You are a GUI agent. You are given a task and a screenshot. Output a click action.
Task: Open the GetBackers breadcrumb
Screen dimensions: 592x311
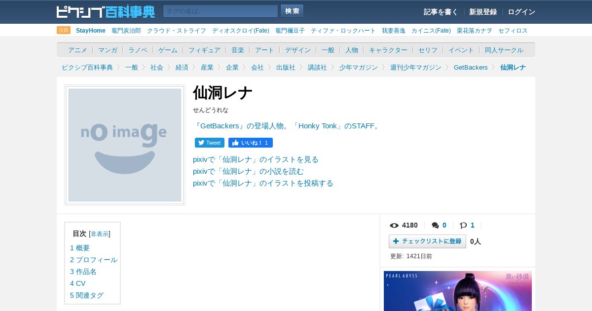pyautogui.click(x=471, y=67)
